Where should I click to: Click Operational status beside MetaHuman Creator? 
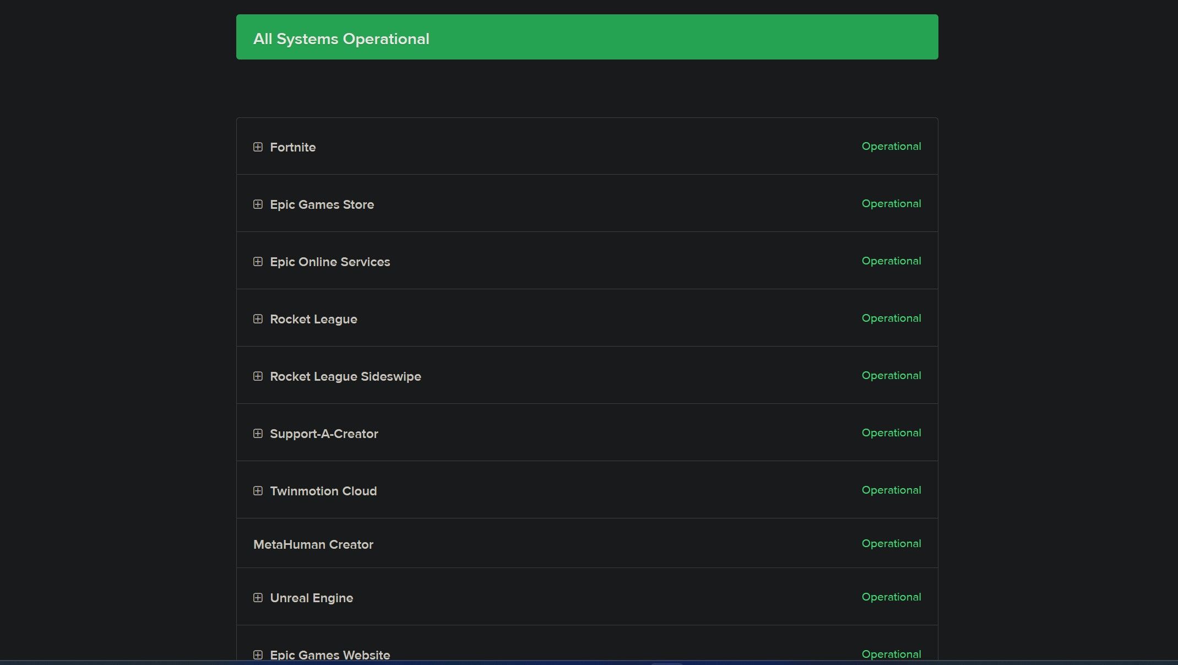point(891,544)
